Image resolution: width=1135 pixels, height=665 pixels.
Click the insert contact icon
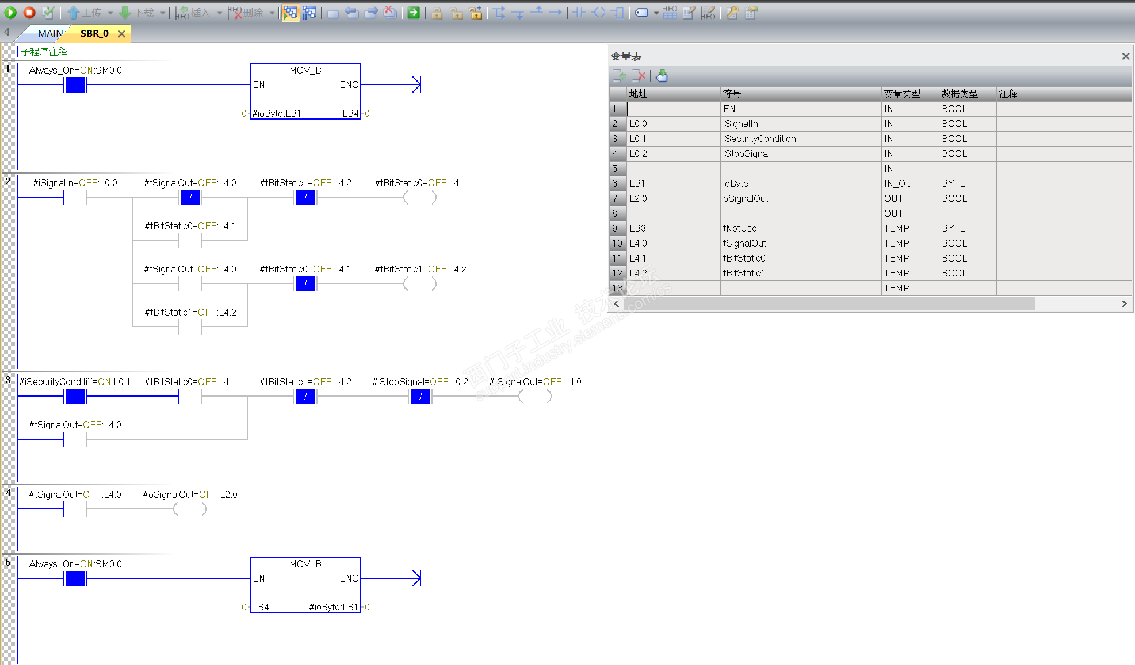[579, 12]
